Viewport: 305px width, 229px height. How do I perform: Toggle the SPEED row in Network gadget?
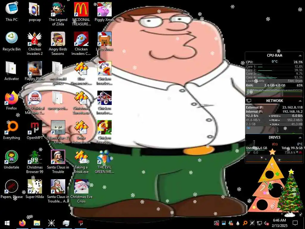tap(274, 116)
